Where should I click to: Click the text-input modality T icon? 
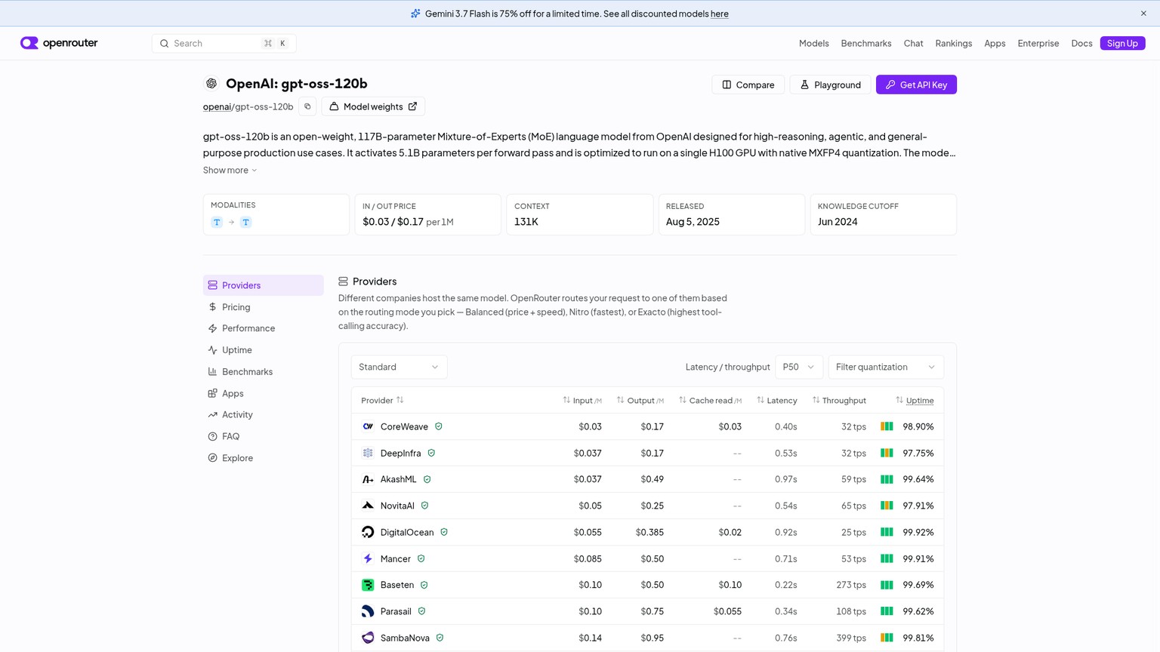pyautogui.click(x=217, y=222)
